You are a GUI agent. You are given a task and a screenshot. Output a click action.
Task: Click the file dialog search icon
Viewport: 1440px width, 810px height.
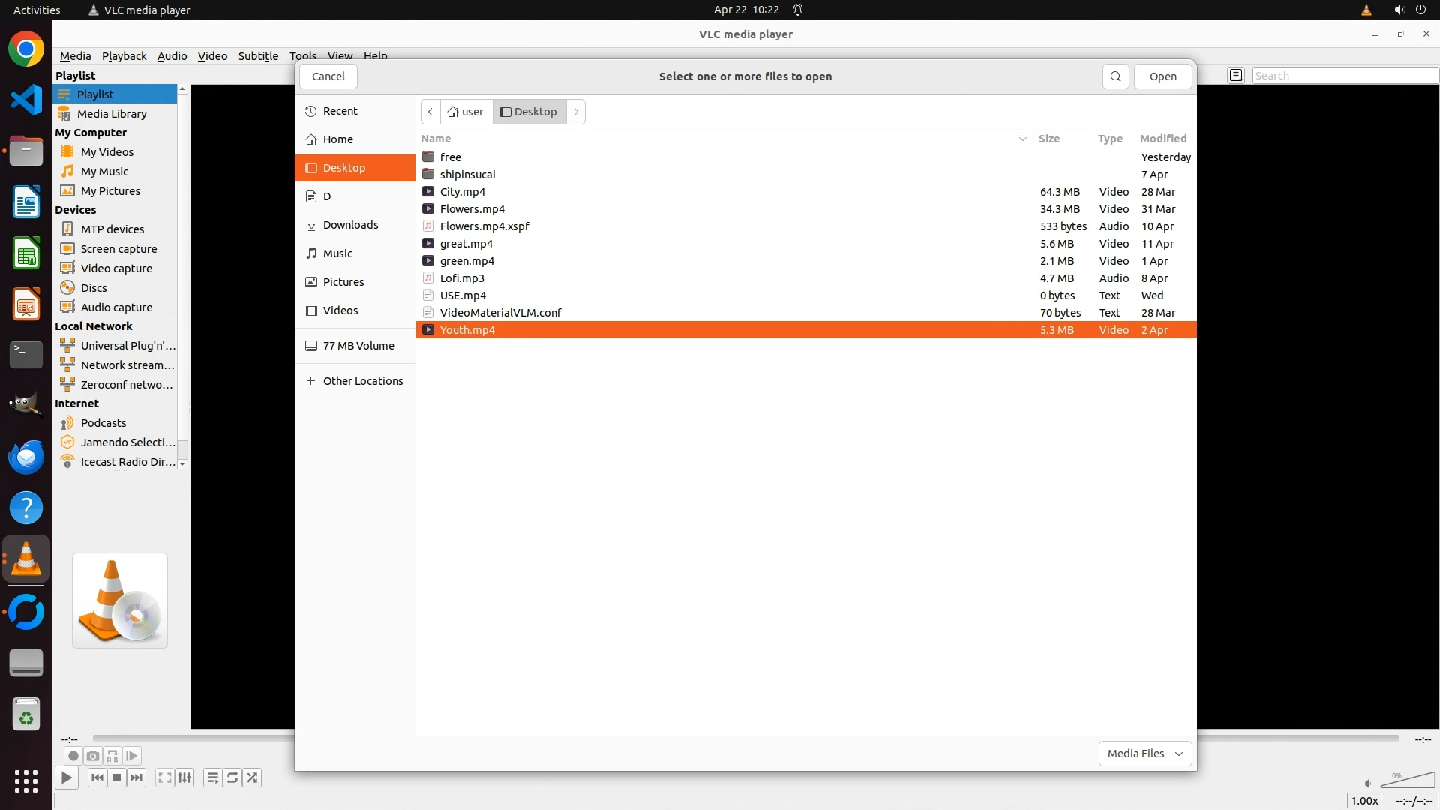pos(1115,76)
